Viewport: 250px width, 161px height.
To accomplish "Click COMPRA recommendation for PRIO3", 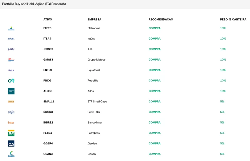I will [x=154, y=80].
